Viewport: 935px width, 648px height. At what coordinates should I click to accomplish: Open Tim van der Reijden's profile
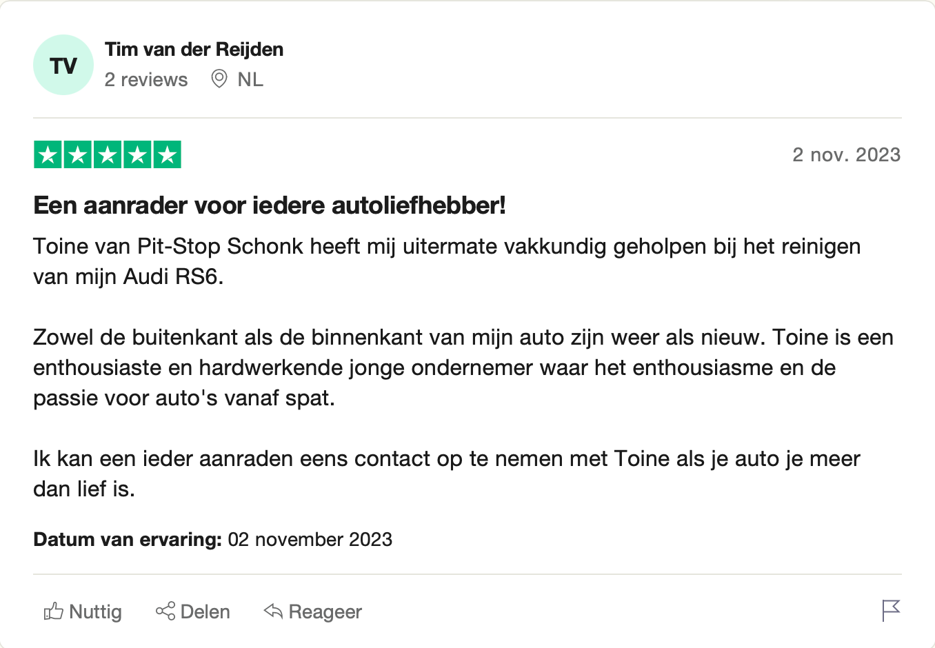(194, 50)
